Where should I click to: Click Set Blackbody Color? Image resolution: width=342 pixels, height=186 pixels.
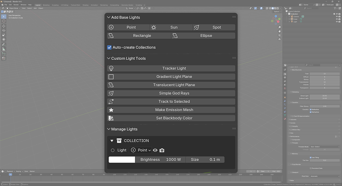coord(171,118)
